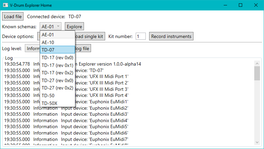Click the Load file button
Image resolution: width=264 pixels, height=149 pixels.
13,16
